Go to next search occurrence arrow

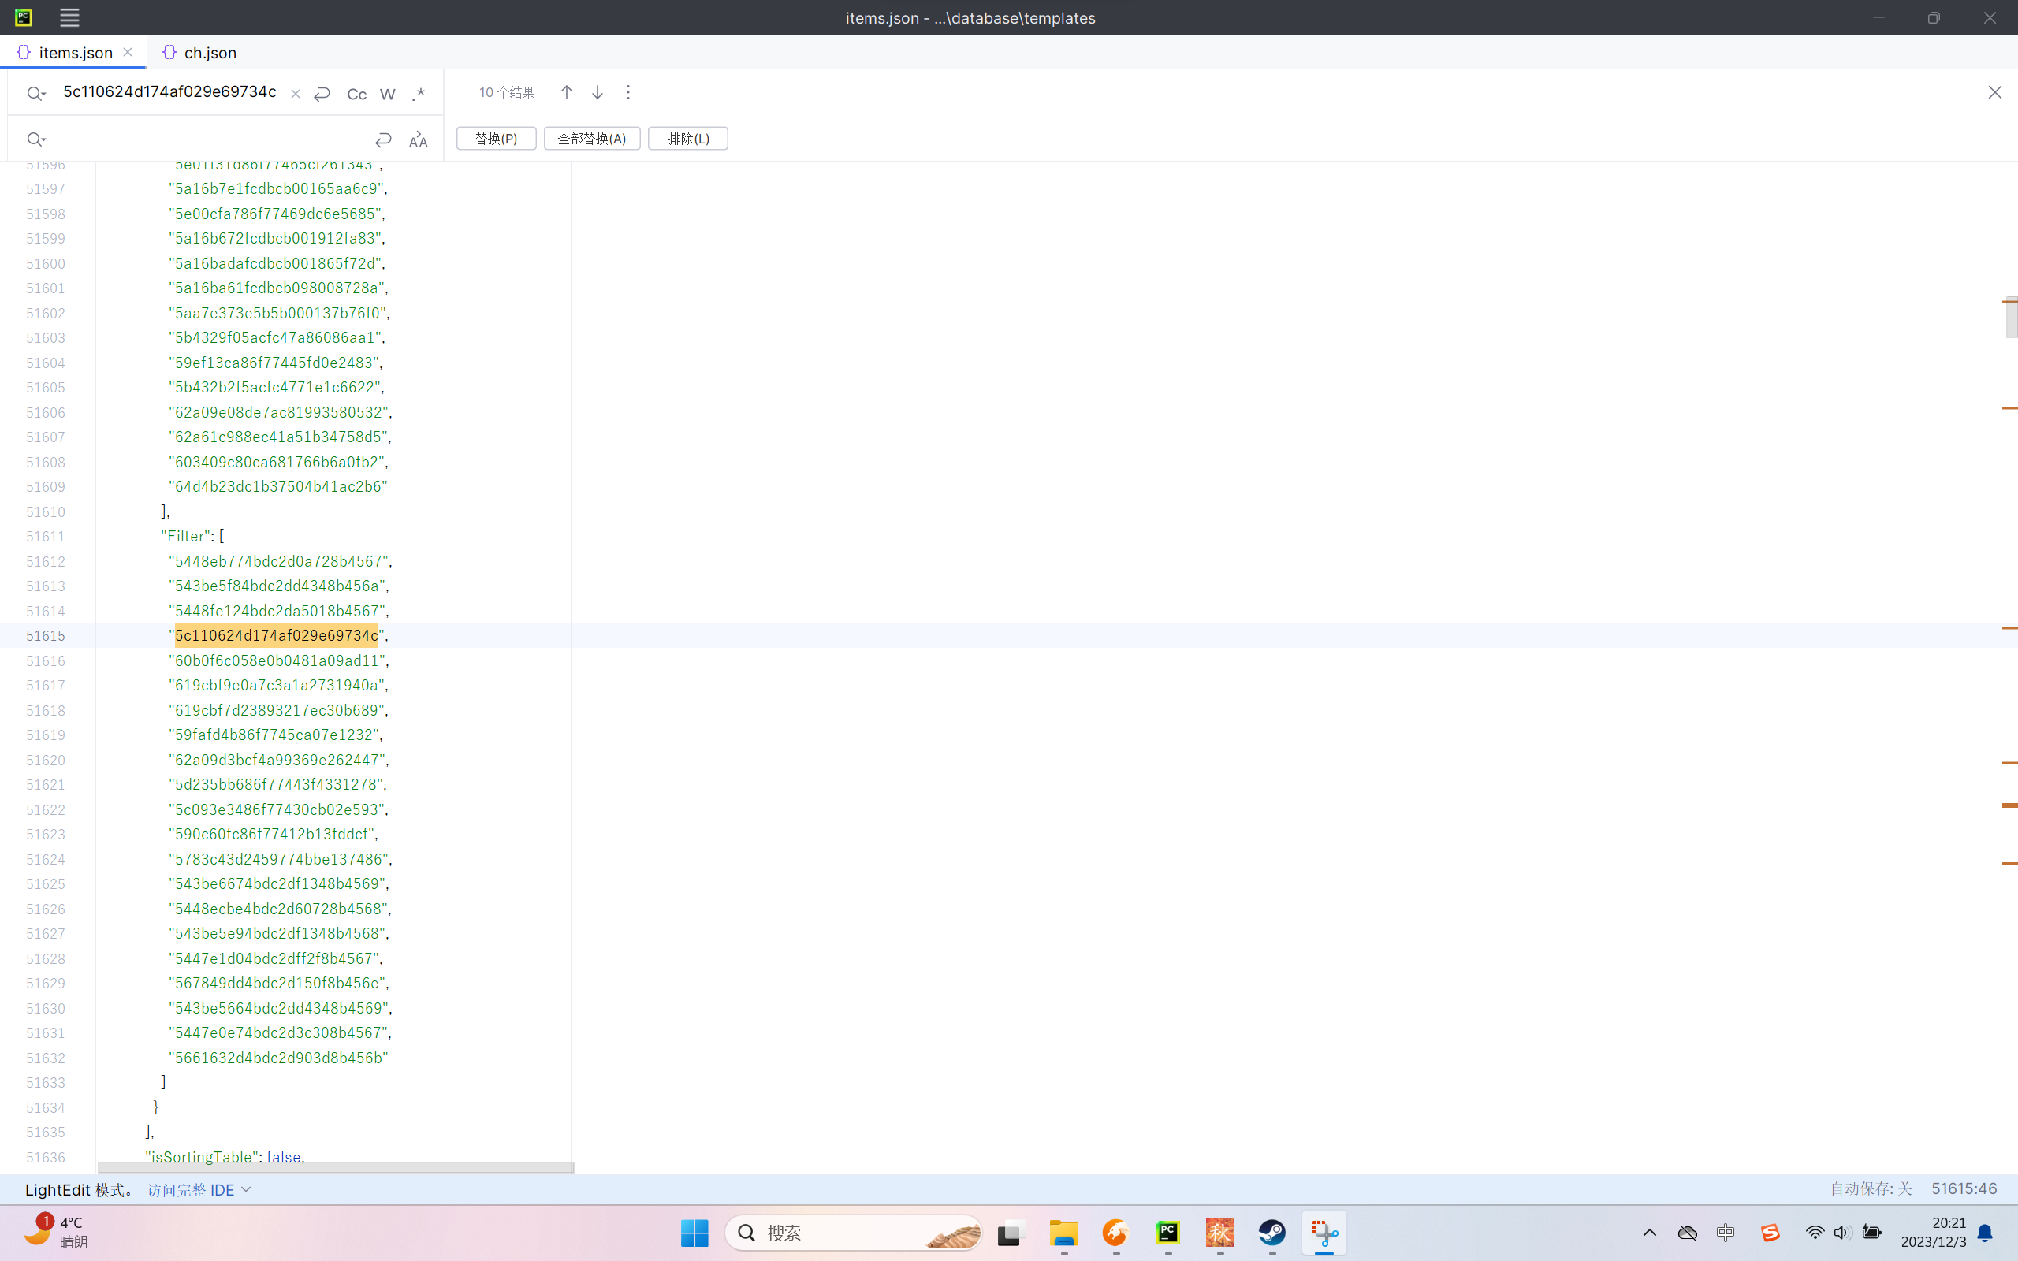pos(597,92)
